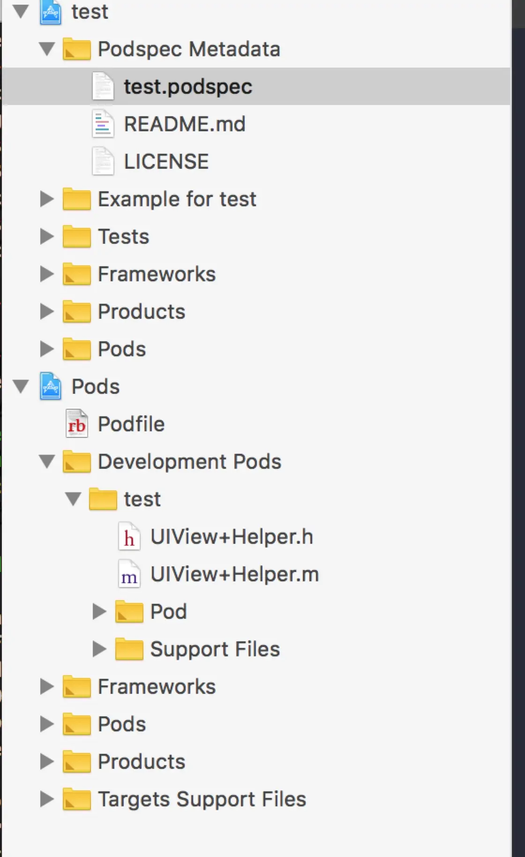This screenshot has width=525, height=857.
Task: Expand the Support Files folder
Action: 99,649
